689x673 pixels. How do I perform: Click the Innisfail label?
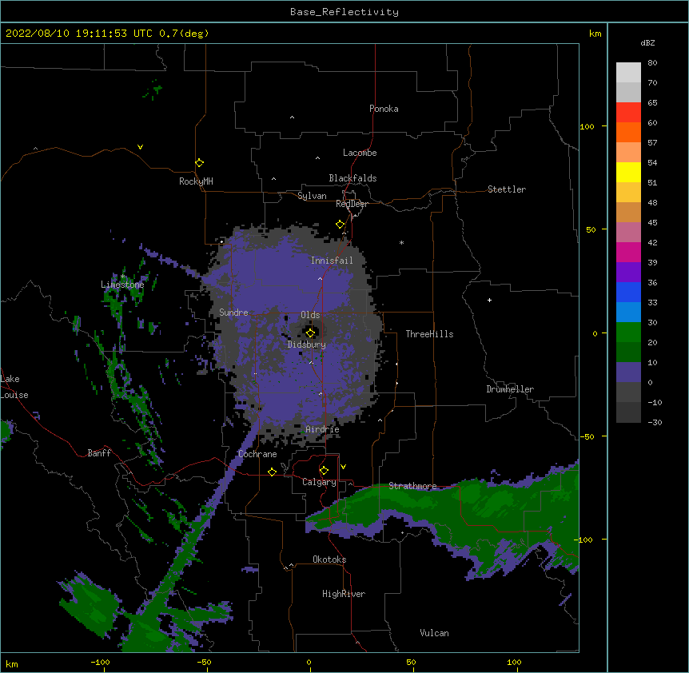coord(332,261)
